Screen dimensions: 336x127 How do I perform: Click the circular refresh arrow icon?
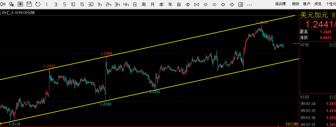pos(38,4)
